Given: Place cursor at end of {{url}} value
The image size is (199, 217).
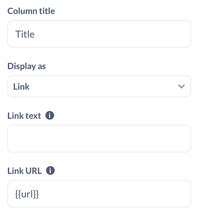Looking at the screenshot, I should pyautogui.click(x=39, y=194).
